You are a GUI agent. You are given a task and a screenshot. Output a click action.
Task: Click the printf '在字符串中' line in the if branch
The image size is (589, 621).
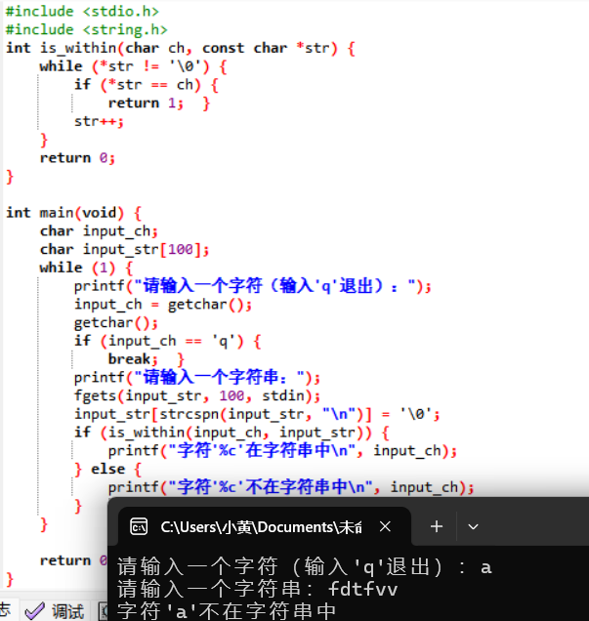tap(283, 451)
